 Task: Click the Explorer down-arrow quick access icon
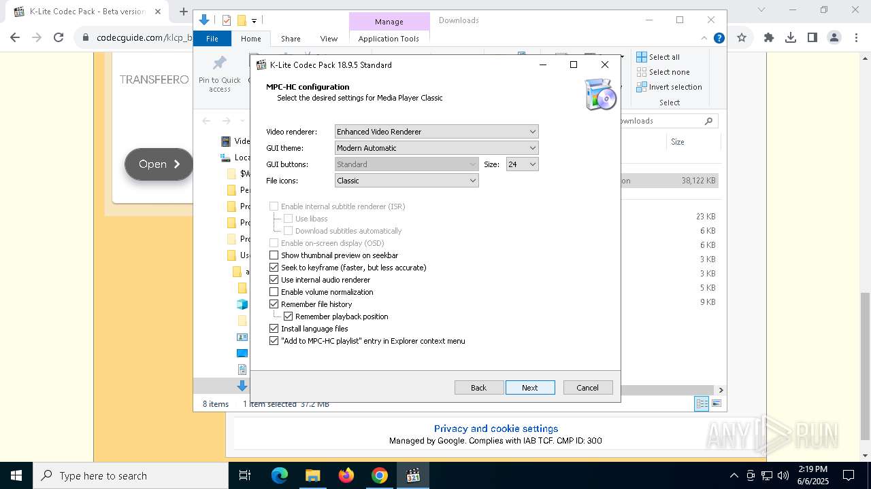(x=203, y=20)
